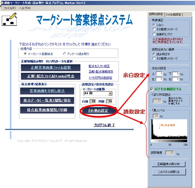Click the mark sheet pencil logo icon
195x188 pixels.
(9, 19)
